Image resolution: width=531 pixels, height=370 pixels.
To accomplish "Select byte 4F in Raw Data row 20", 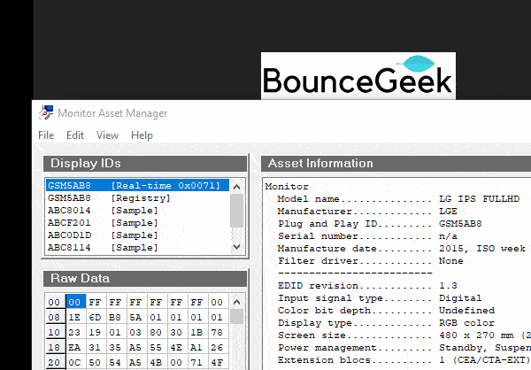I will [217, 363].
